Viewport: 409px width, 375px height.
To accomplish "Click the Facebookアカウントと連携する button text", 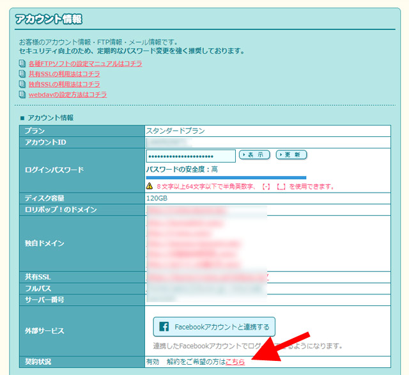I will point(222,327).
